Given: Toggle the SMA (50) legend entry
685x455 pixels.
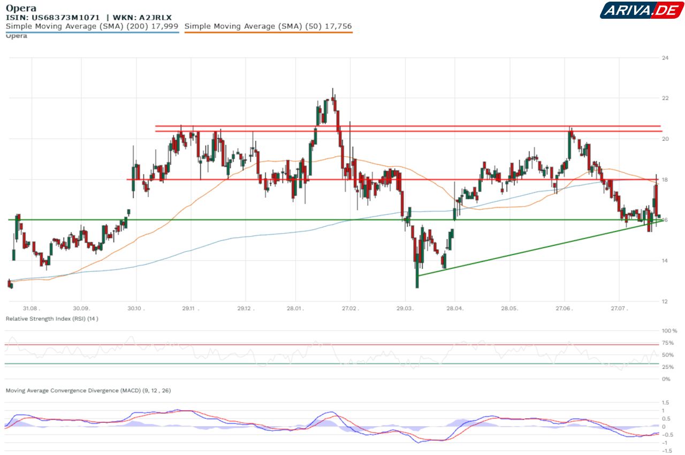Looking at the screenshot, I should point(268,26).
